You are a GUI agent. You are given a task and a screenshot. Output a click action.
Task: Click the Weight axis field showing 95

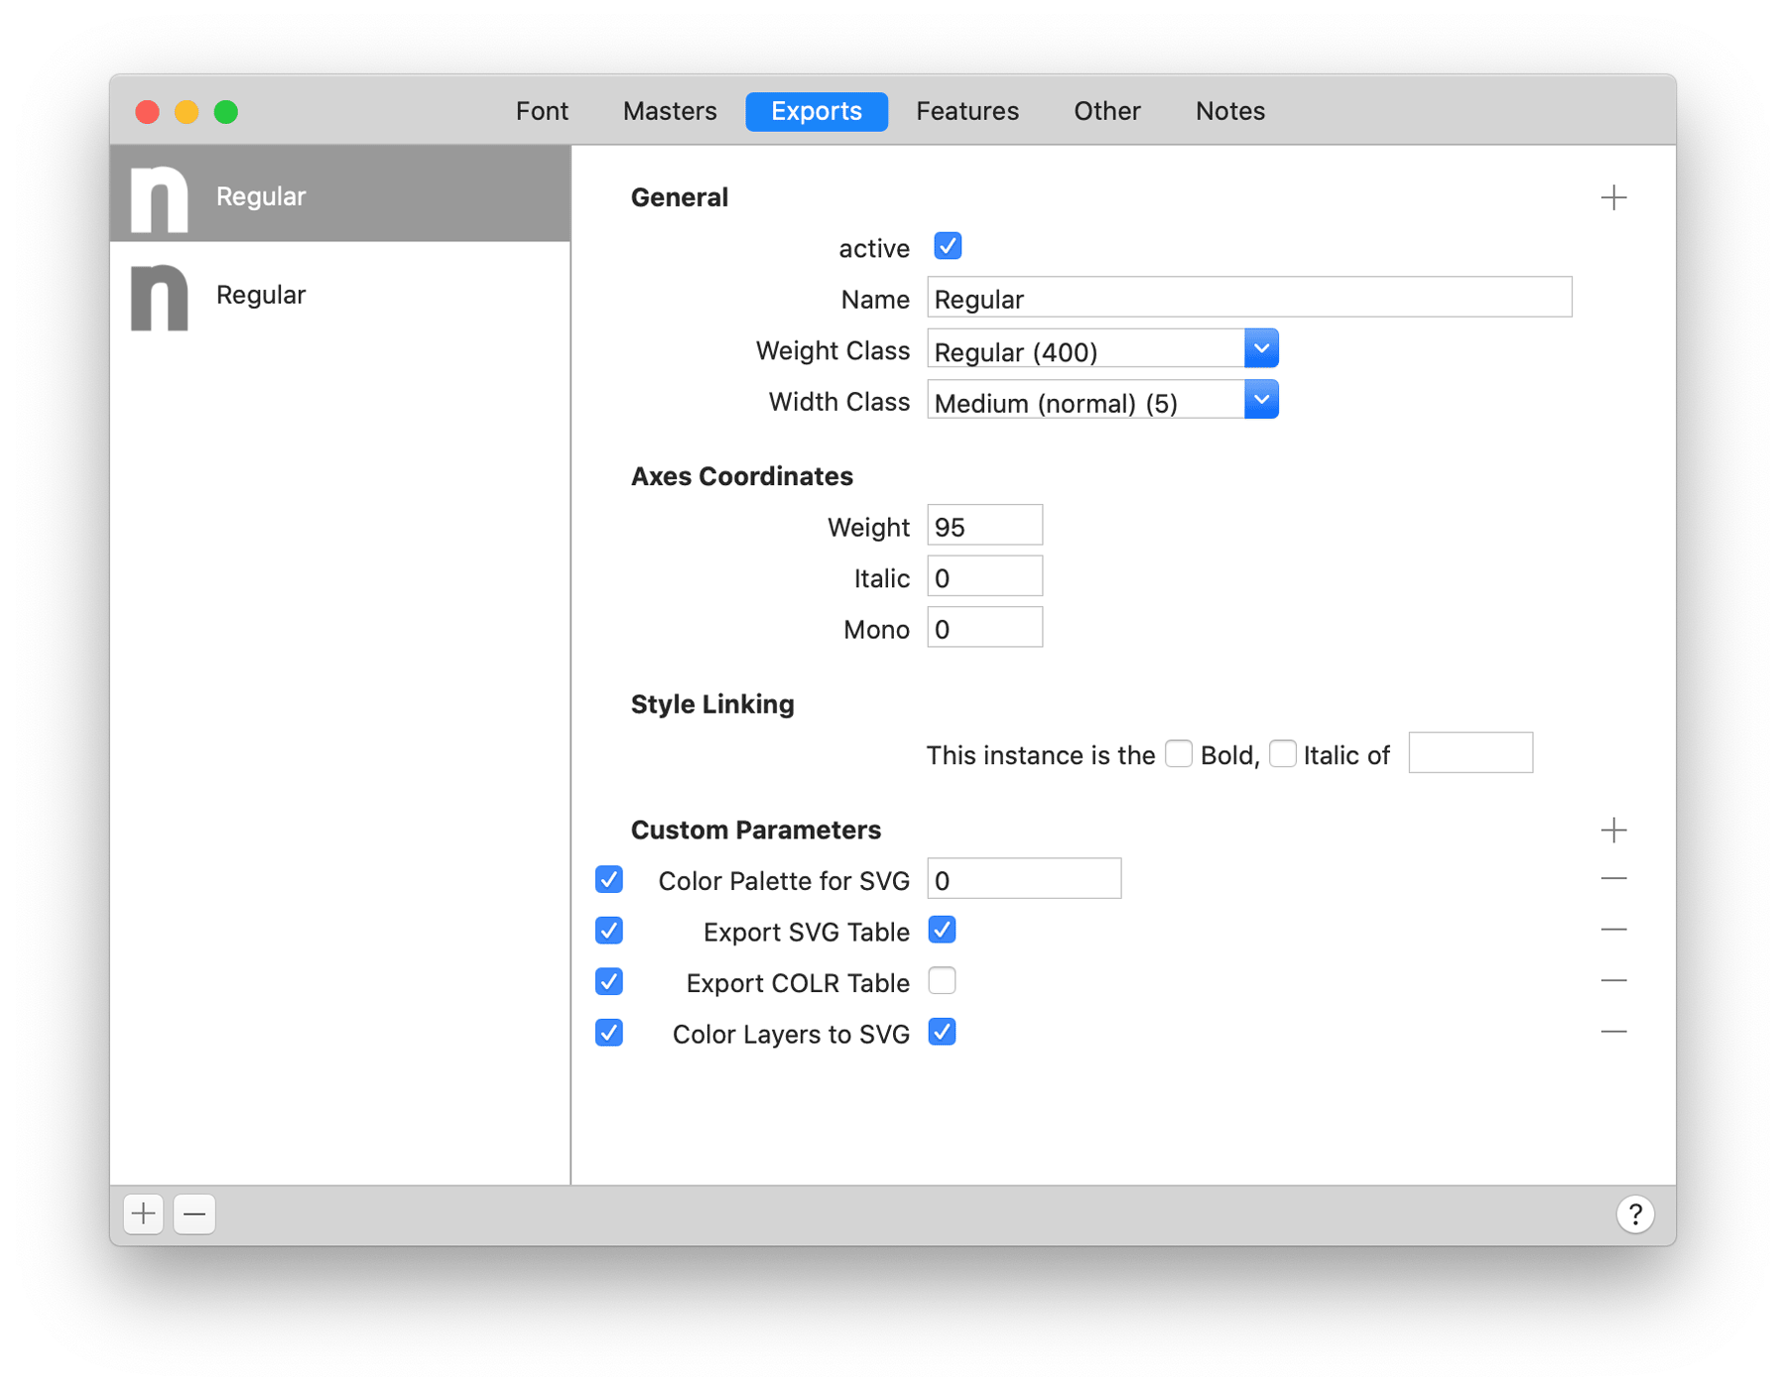click(984, 525)
